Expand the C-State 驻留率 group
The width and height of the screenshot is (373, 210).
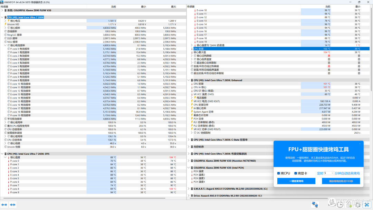[189, 140]
